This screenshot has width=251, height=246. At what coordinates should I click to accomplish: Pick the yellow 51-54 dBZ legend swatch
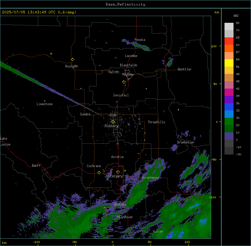click(x=229, y=63)
